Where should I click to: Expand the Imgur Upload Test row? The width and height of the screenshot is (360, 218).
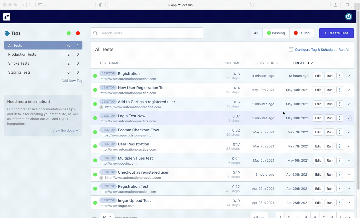[x=348, y=203]
